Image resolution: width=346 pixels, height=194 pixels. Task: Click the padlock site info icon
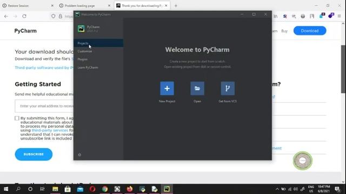61,16
